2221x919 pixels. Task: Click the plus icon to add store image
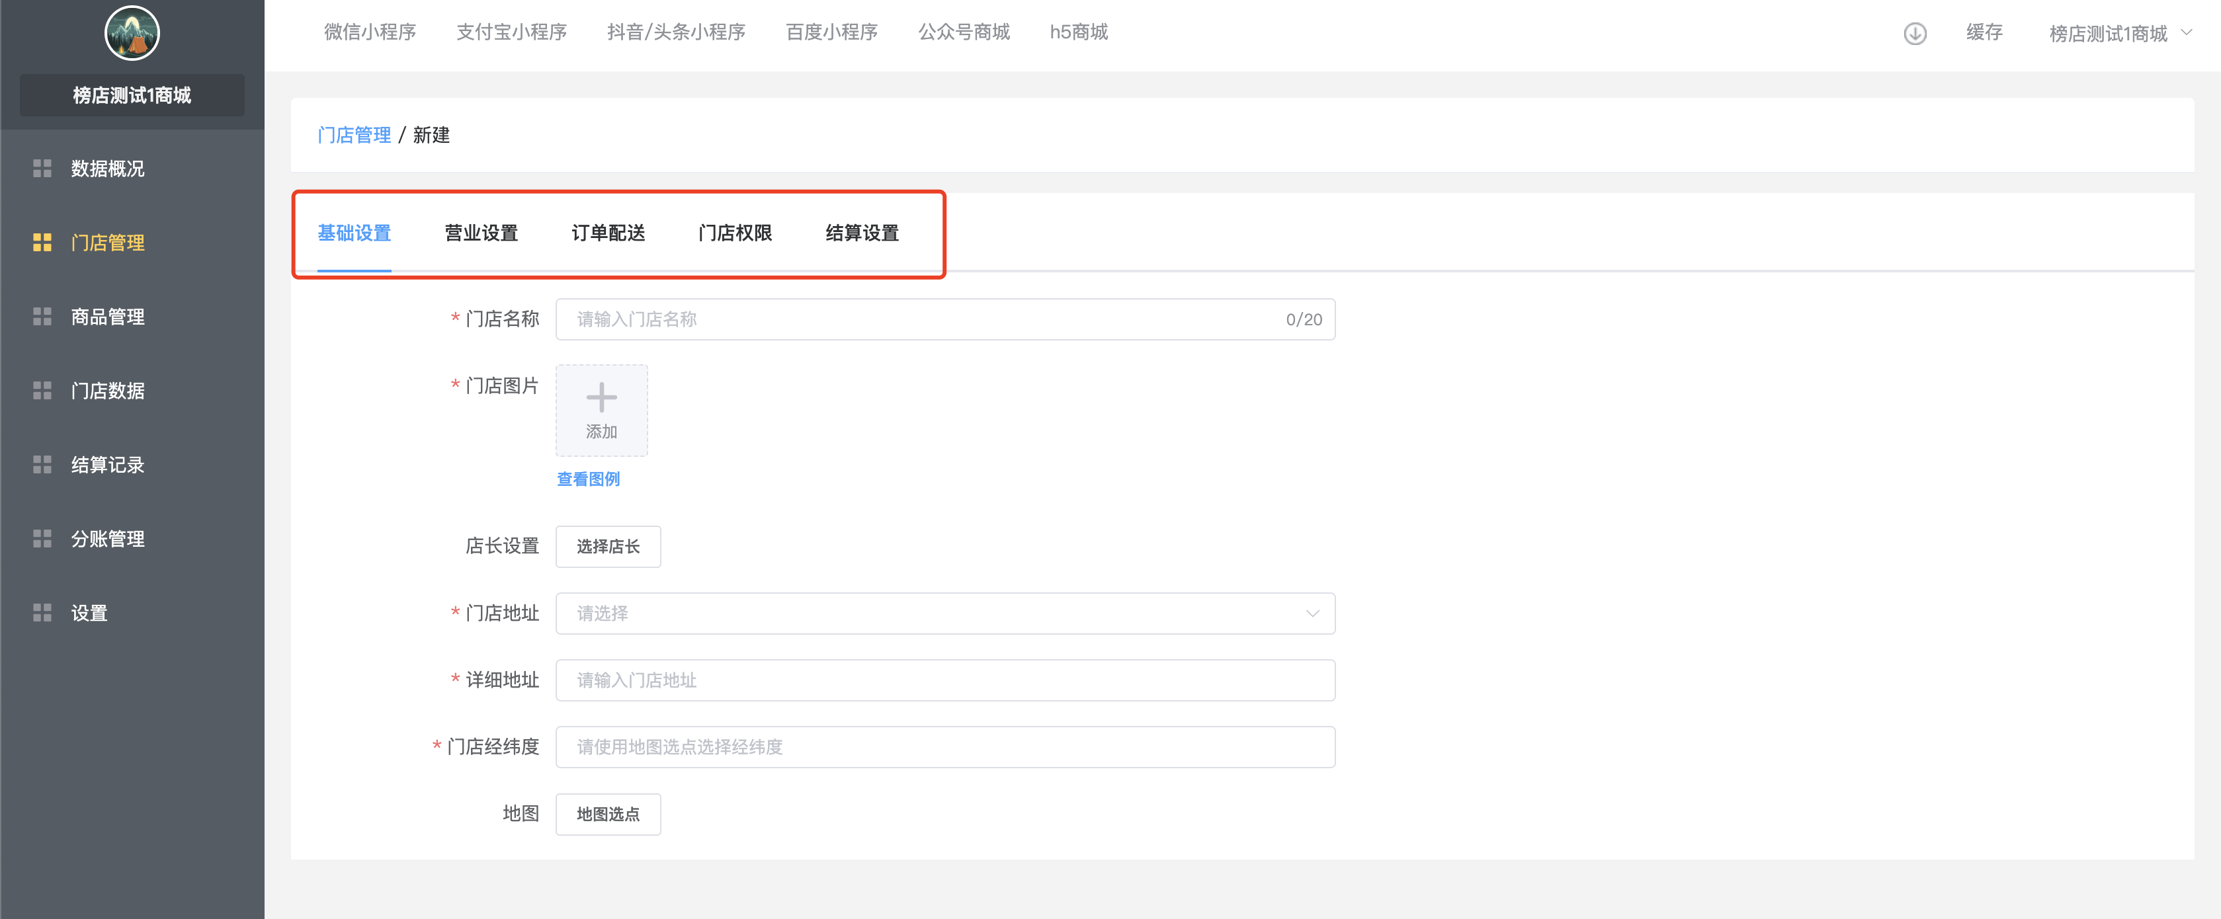pos(601,397)
